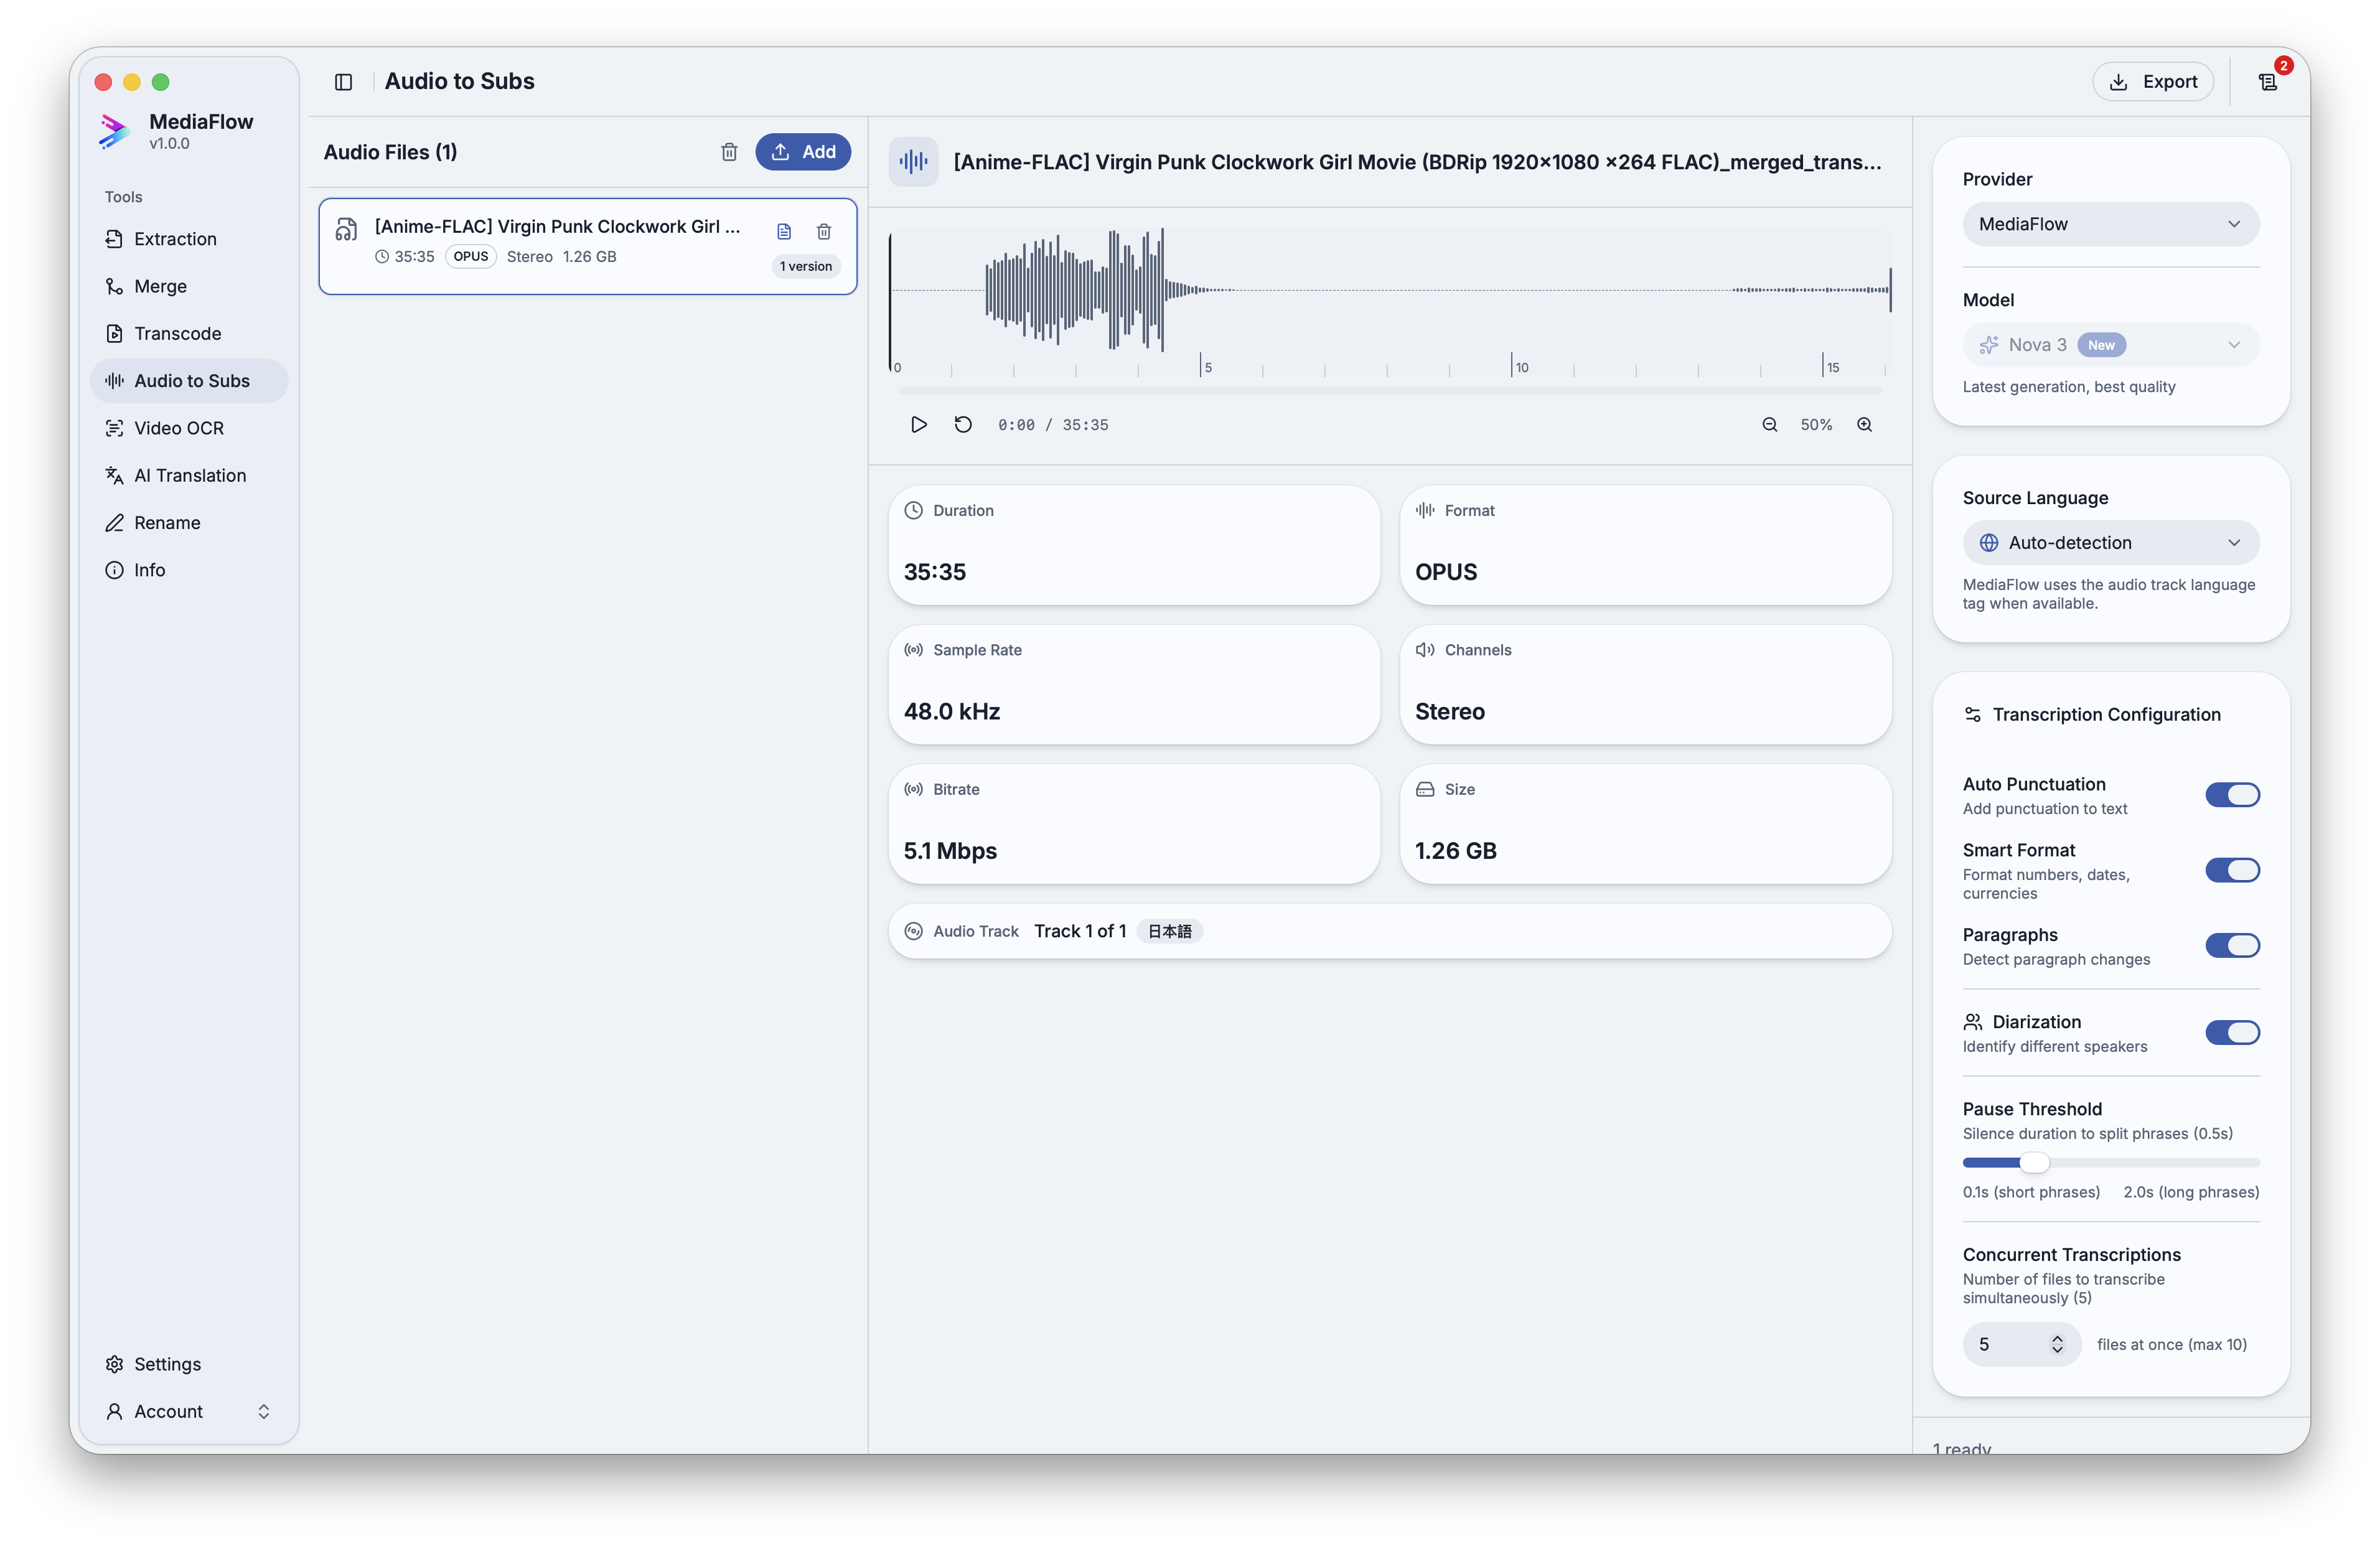The height and width of the screenshot is (1546, 2380).
Task: Go to the Merge tool
Action: pos(189,287)
